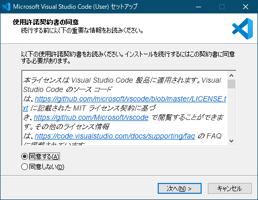Click the キャンセル button

click(x=230, y=189)
